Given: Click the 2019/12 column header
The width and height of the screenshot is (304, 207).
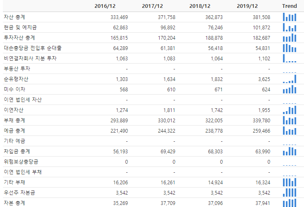Looking at the screenshot, I should (x=247, y=6).
